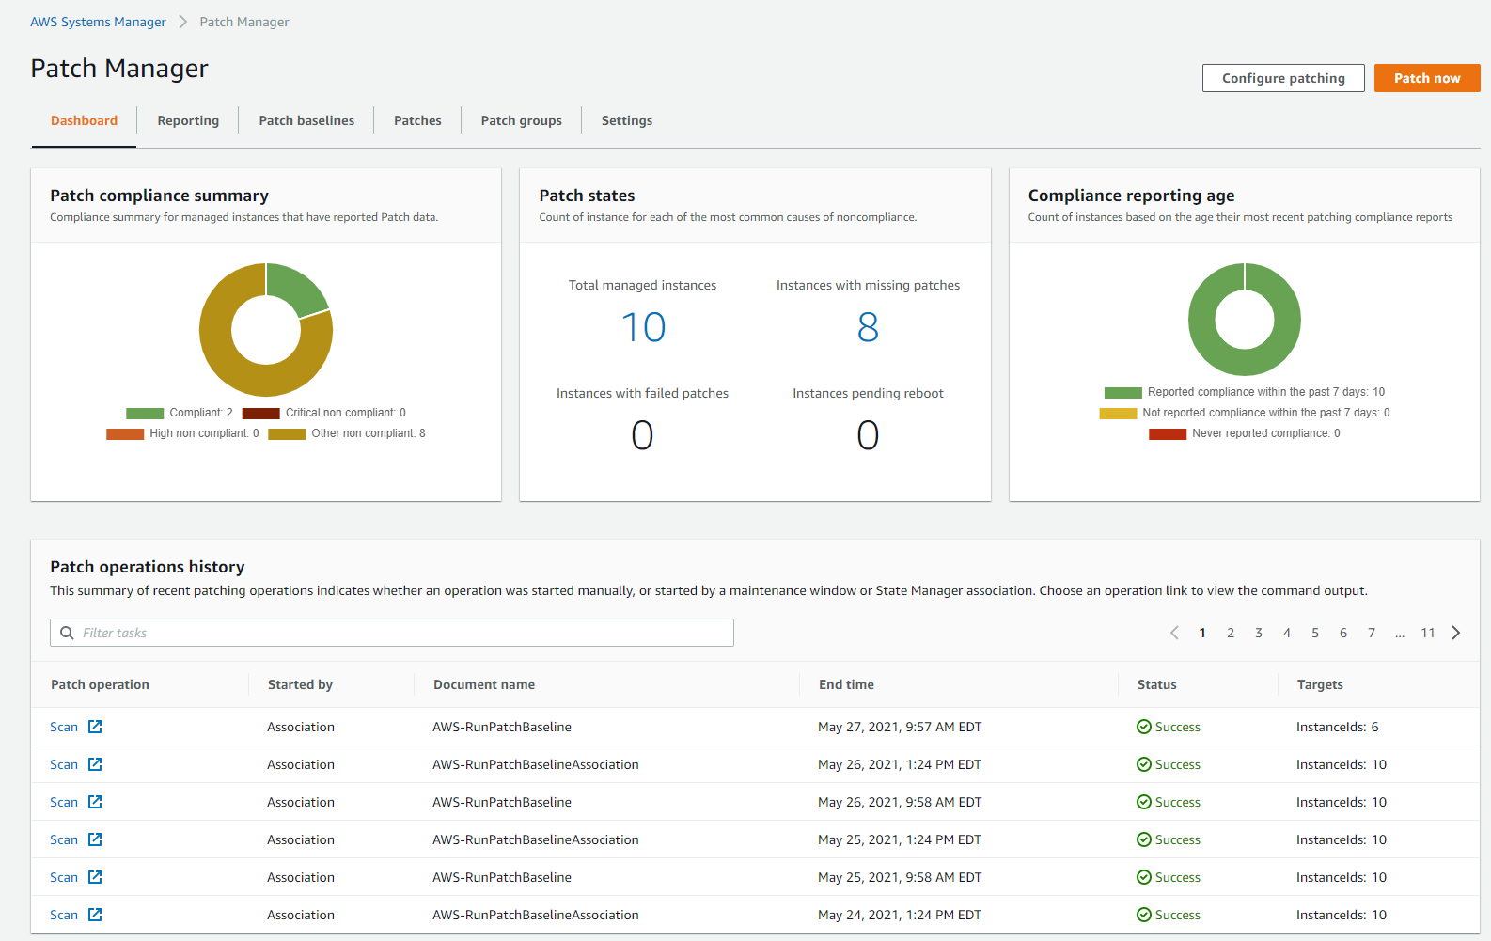Click the Patch now button
The height and width of the screenshot is (941, 1491).
[1426, 78]
